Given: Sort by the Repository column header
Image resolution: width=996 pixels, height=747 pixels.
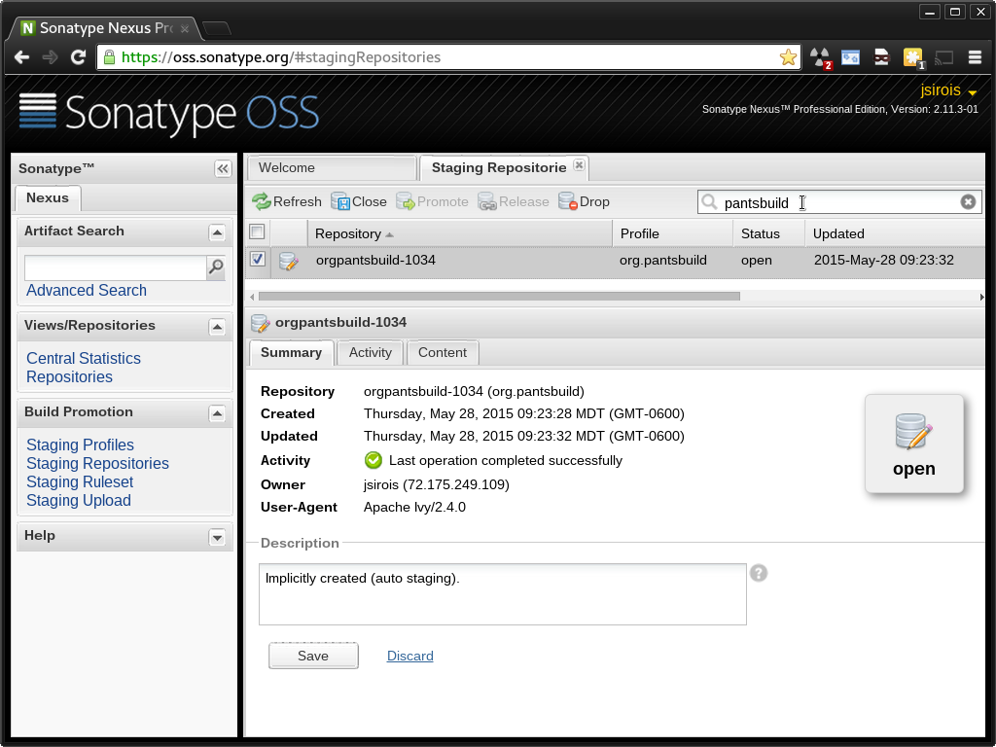Looking at the screenshot, I should point(460,233).
